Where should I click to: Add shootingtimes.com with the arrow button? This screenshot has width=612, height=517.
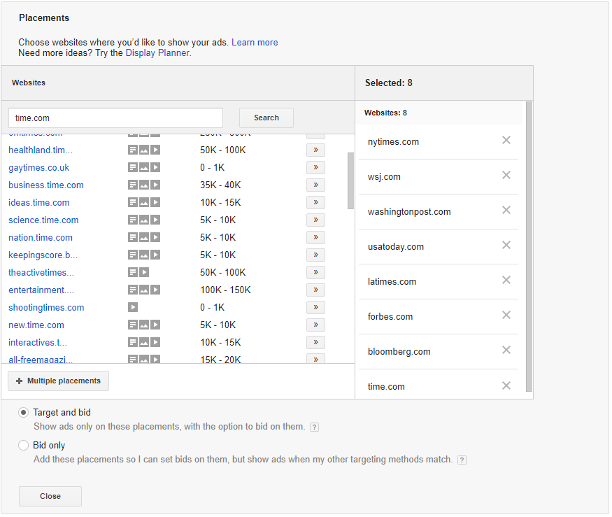(x=315, y=308)
